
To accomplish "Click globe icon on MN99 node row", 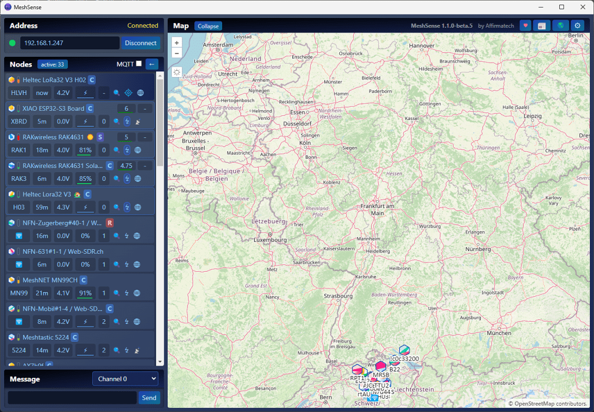I will pyautogui.click(x=137, y=293).
